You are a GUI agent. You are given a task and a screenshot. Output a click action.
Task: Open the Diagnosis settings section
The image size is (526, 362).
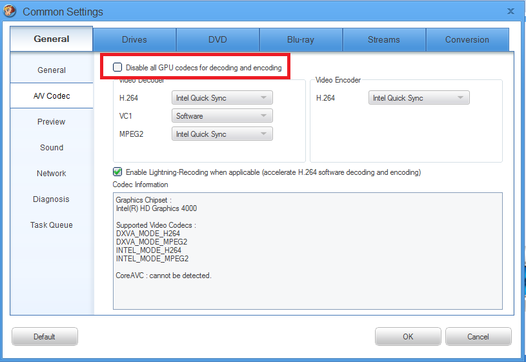52,199
